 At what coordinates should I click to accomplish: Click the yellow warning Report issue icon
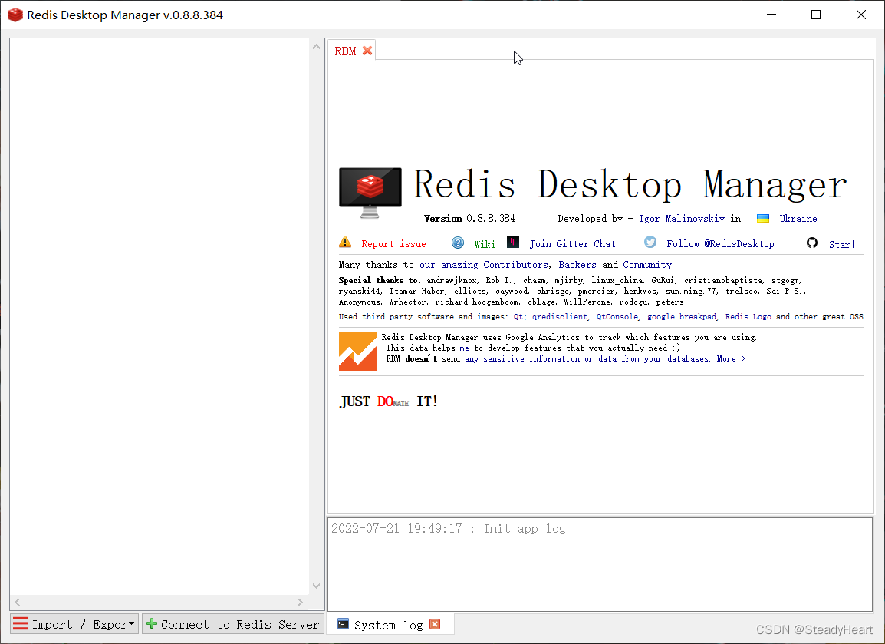(x=345, y=243)
